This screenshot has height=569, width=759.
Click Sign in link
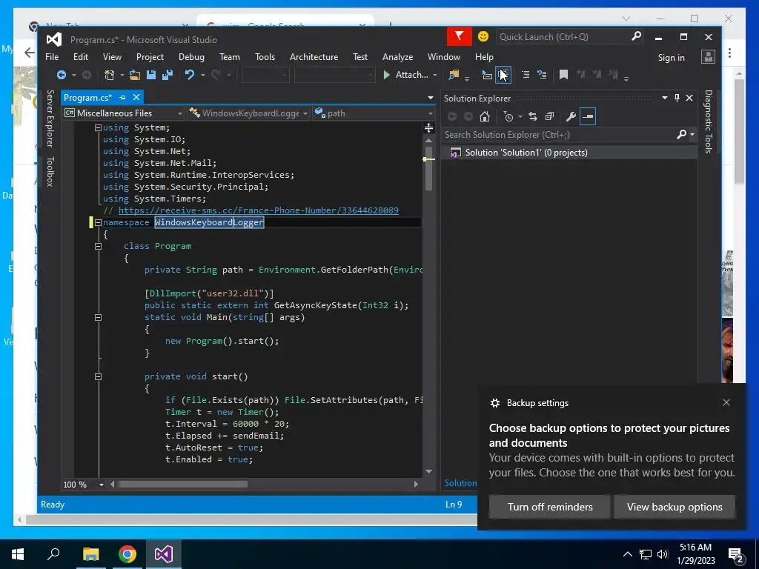pos(671,58)
